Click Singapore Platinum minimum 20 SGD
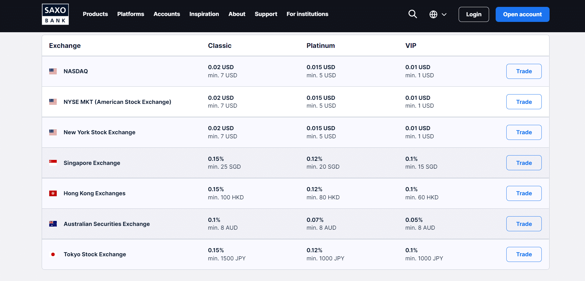Viewport: 585px width, 281px height. click(323, 167)
